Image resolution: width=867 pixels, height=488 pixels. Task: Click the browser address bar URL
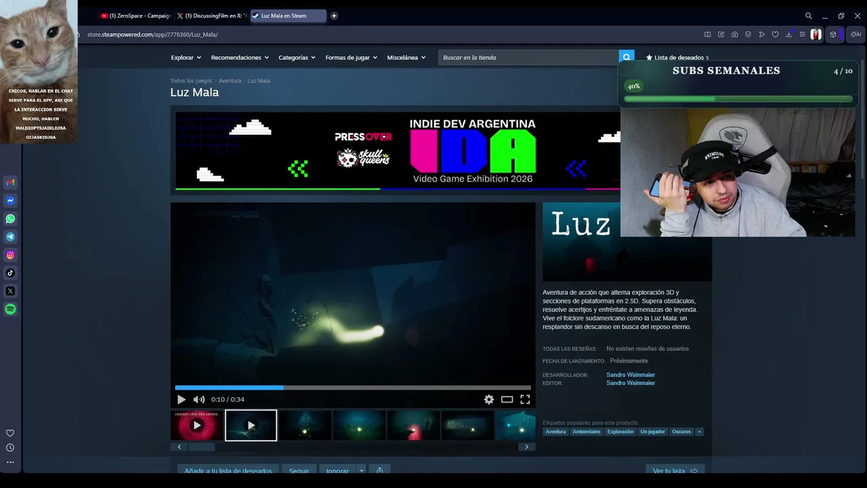(152, 35)
